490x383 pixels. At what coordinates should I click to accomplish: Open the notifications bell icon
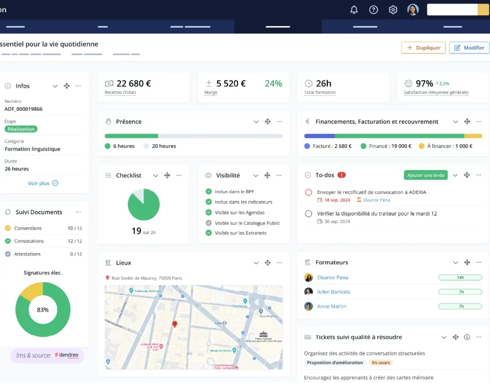[354, 10]
